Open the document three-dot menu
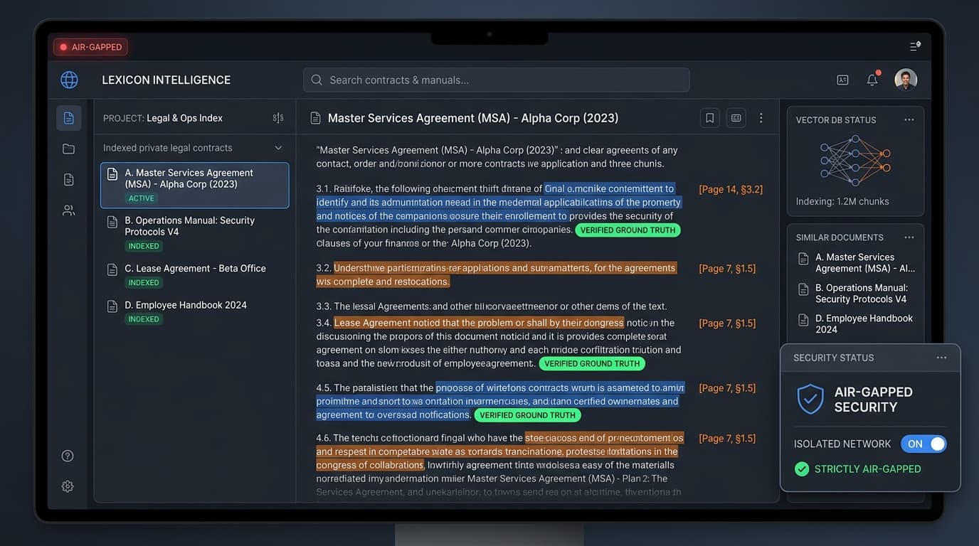This screenshot has width=979, height=546. 761,118
